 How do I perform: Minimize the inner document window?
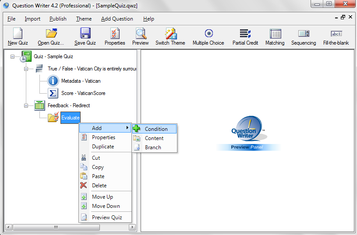click(x=336, y=18)
